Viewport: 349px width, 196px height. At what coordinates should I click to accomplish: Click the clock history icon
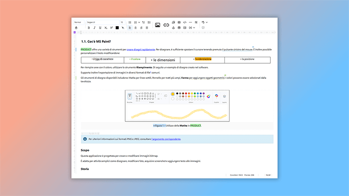click(203, 28)
